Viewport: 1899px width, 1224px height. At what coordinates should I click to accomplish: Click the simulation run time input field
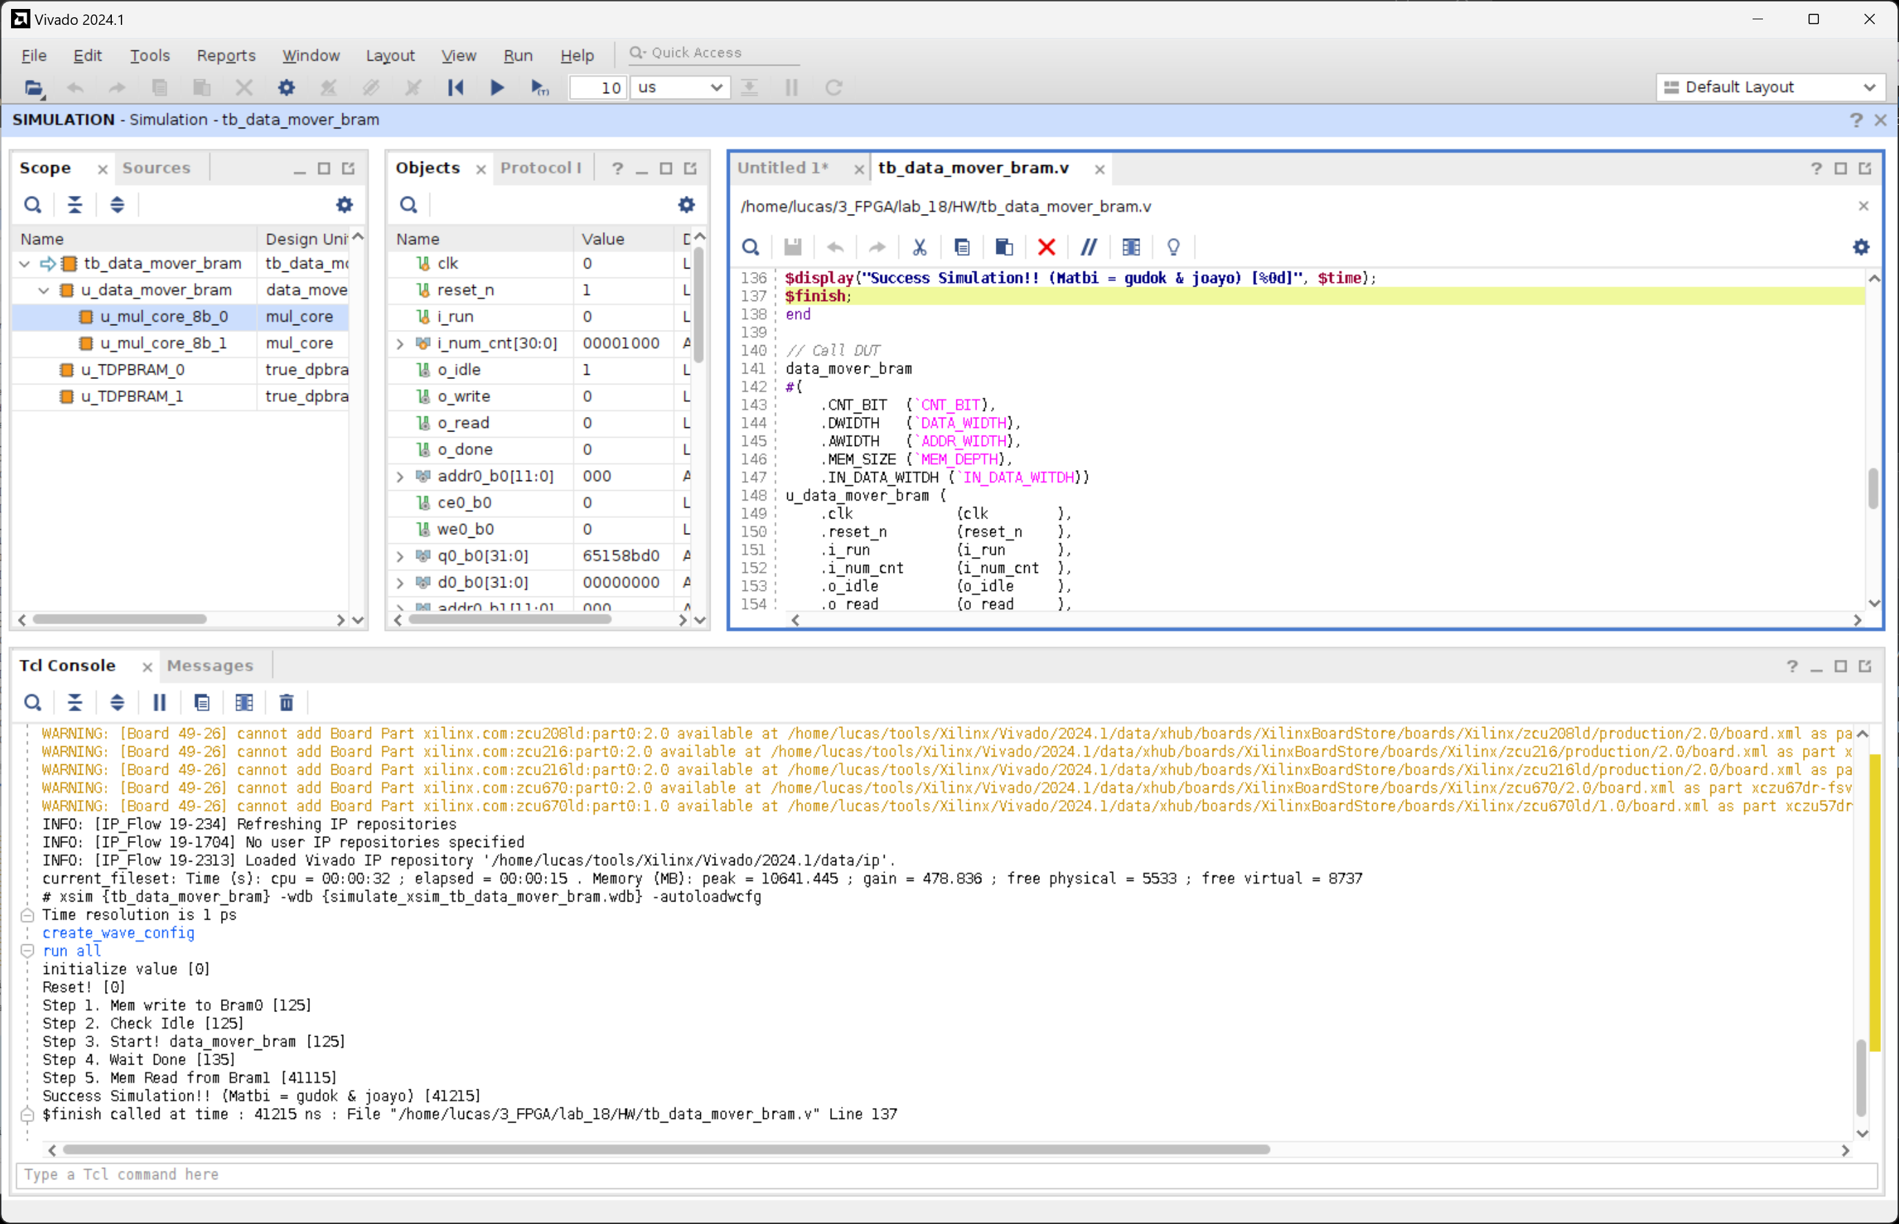pyautogui.click(x=599, y=88)
